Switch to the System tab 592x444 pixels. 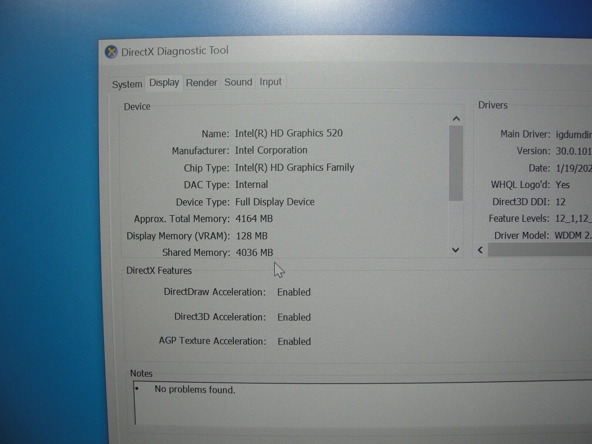click(127, 84)
